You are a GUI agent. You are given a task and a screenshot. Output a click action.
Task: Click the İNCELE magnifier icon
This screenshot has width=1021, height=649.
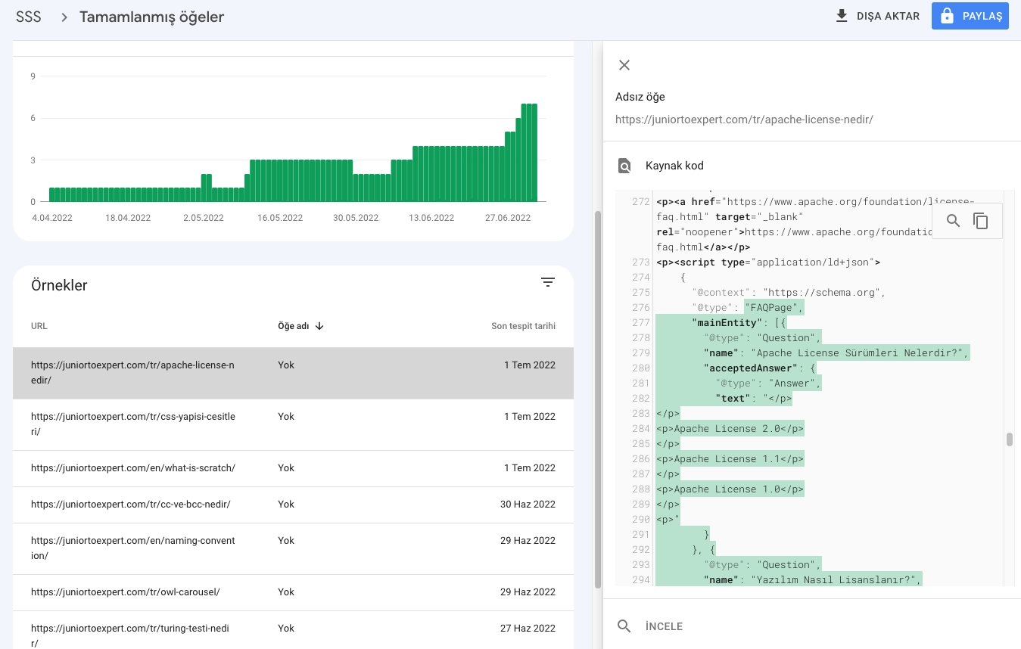624,626
